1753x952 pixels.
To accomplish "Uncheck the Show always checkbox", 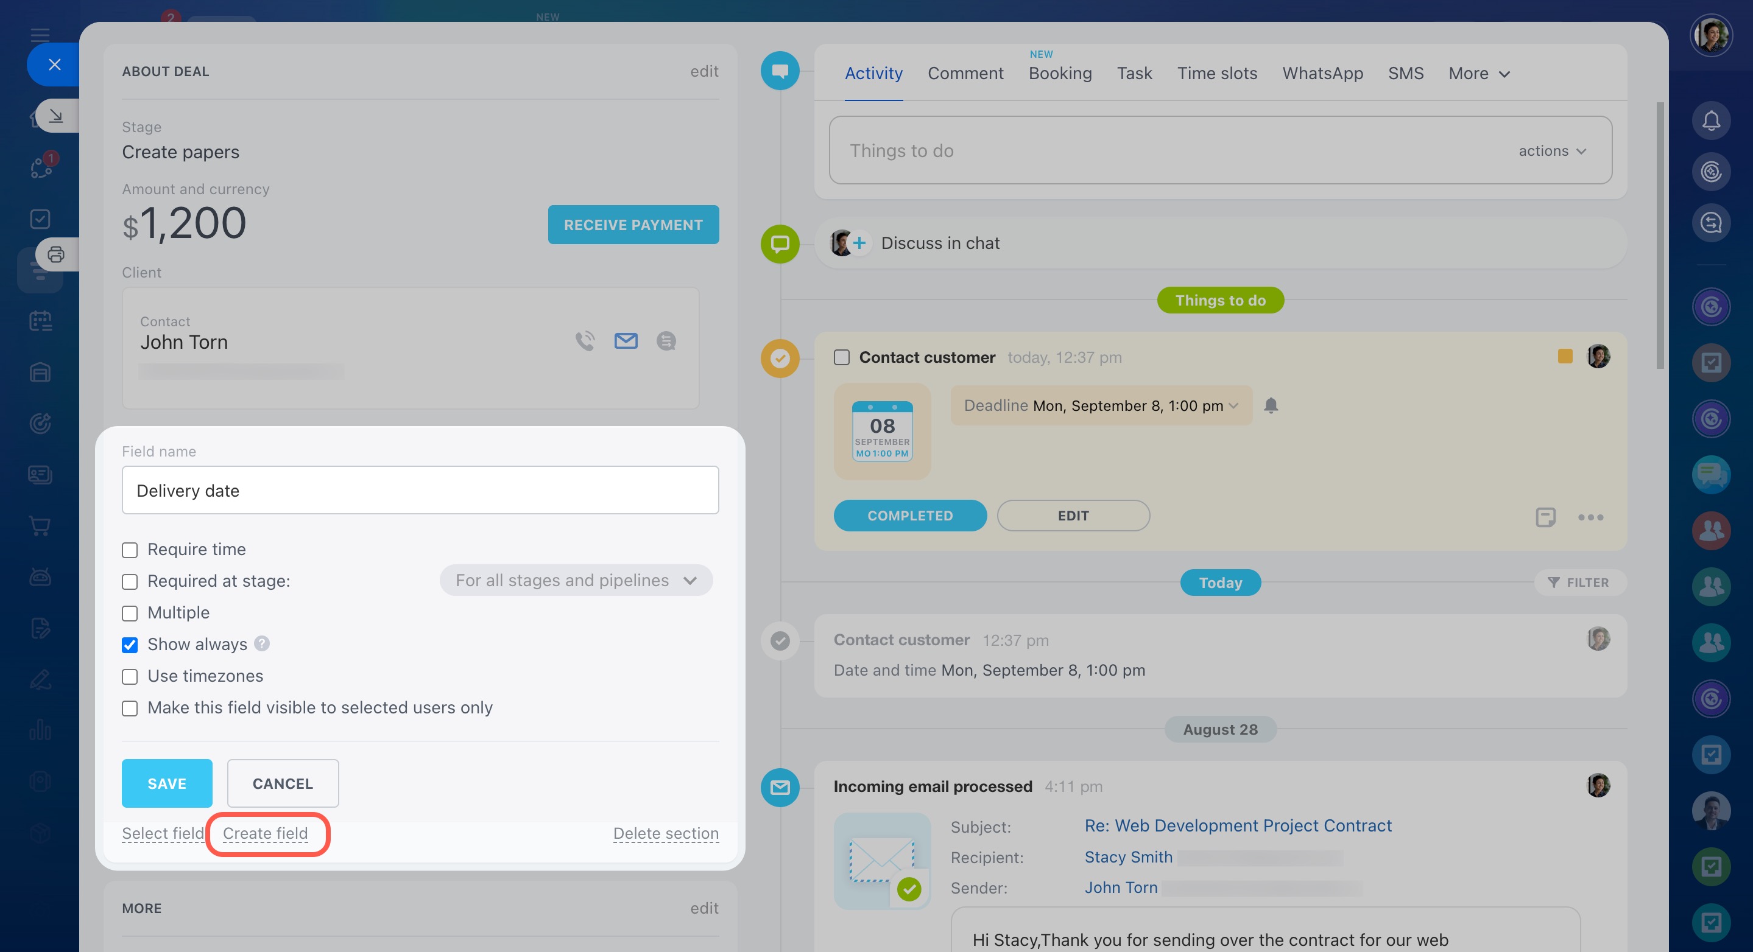I will tap(129, 645).
